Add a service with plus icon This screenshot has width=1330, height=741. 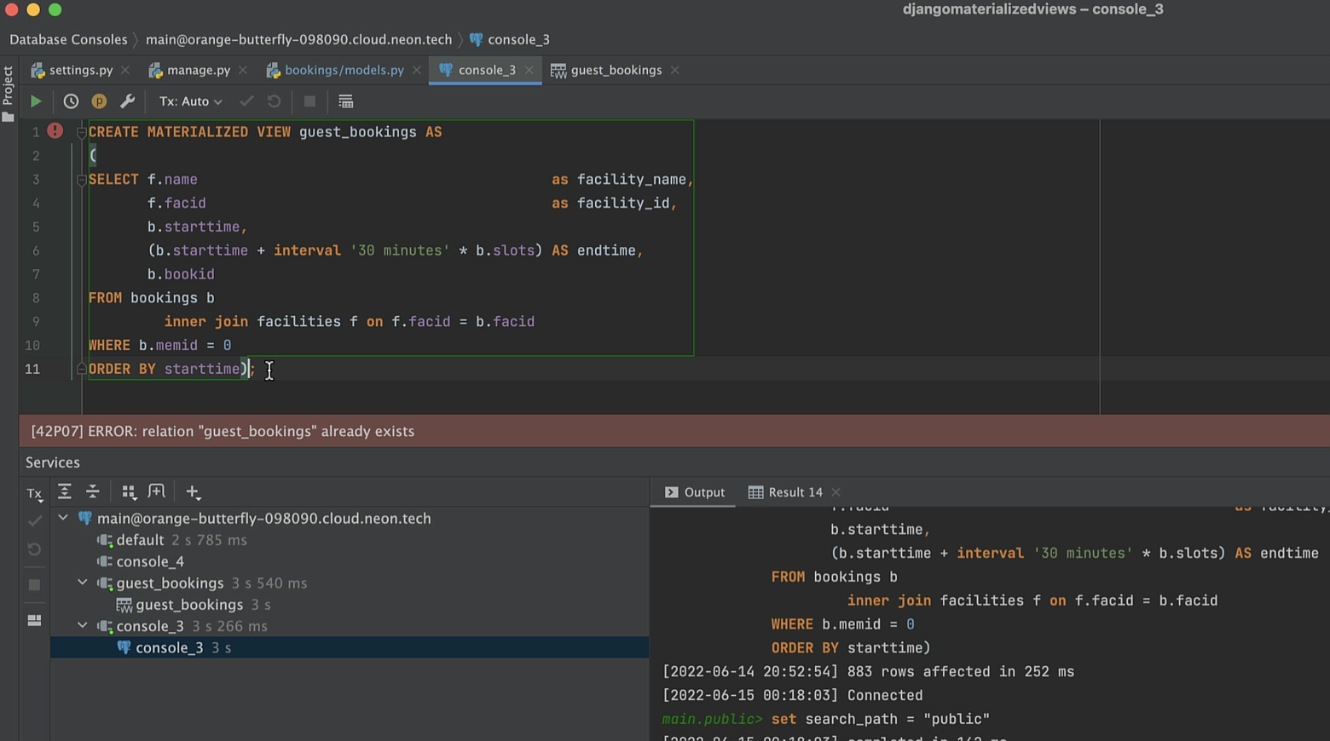193,491
